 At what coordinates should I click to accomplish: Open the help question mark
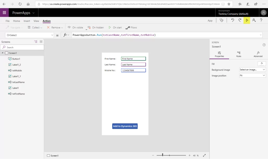click(x=261, y=20)
